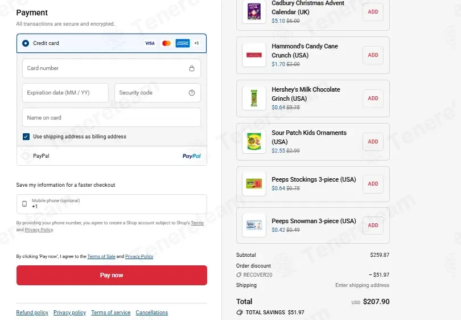Open the Peeps Stockings product thumbnail
This screenshot has width=461, height=320.
pyautogui.click(x=254, y=184)
